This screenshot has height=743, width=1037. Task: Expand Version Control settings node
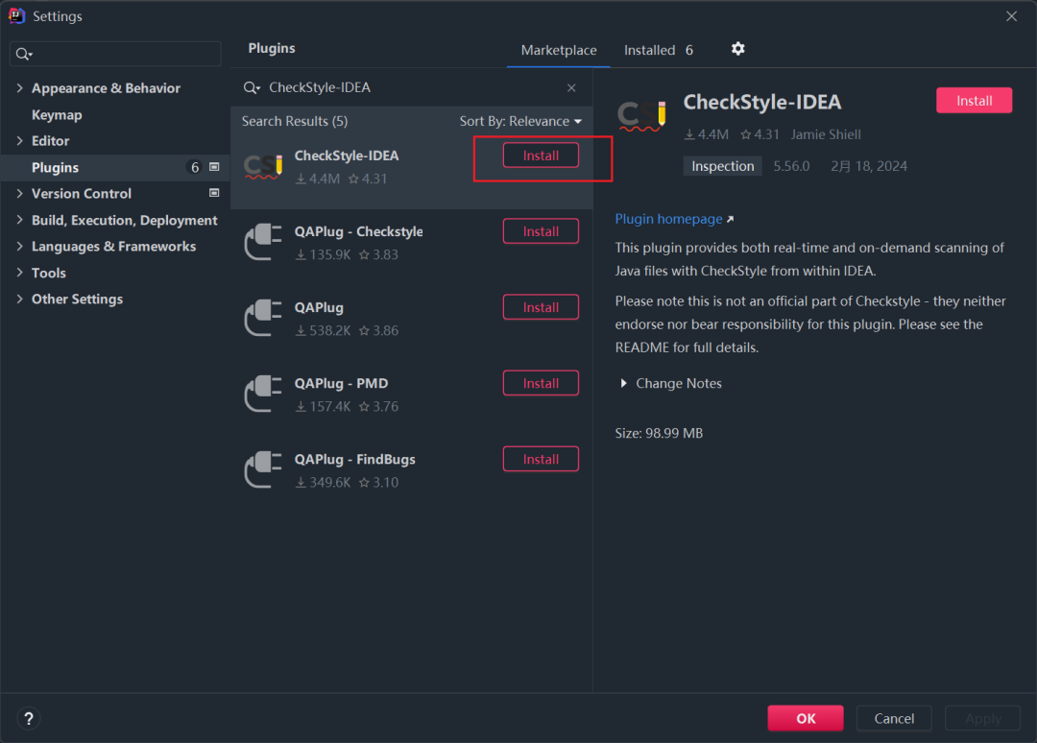pyautogui.click(x=20, y=193)
